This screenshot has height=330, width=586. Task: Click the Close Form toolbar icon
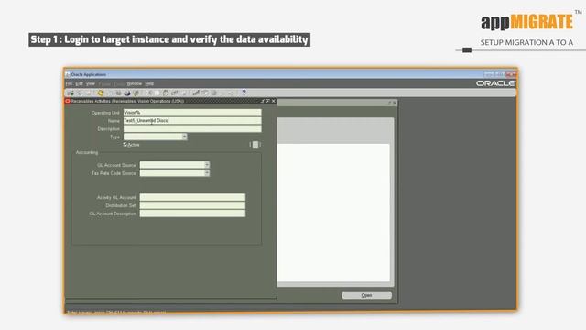(136, 93)
